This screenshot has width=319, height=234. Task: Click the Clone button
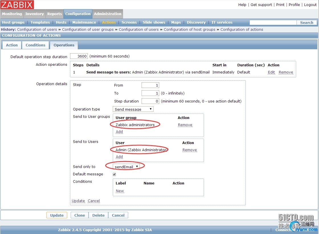79,215
